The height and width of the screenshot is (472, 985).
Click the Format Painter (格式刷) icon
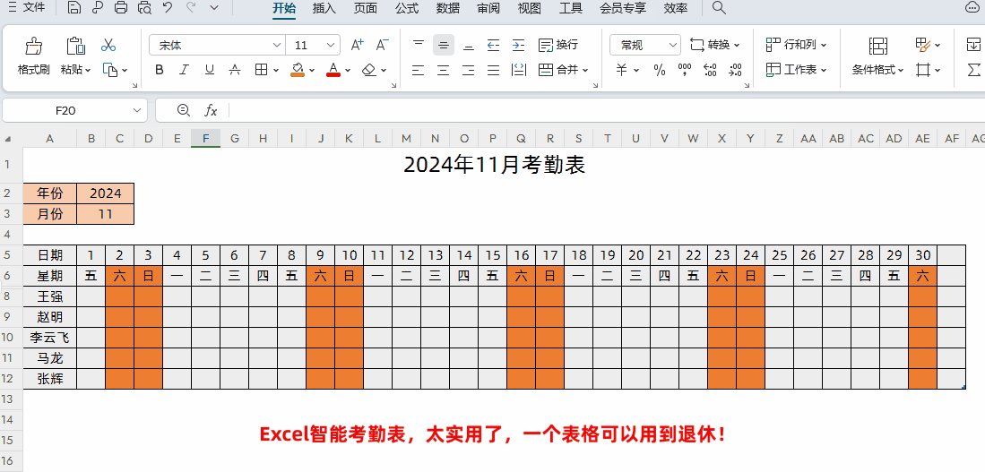point(33,46)
